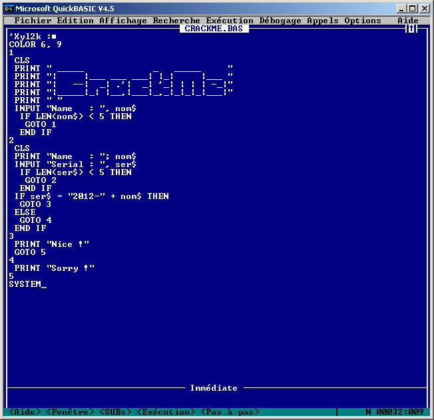Click the GOTO 3 line
Image resolution: width=434 pixels, height=420 pixels.
[35, 204]
